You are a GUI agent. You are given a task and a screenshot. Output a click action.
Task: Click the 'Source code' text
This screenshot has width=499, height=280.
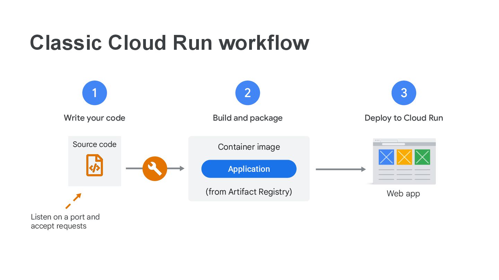pos(95,144)
